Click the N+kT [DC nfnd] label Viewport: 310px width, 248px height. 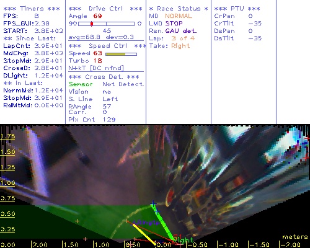(x=96, y=68)
